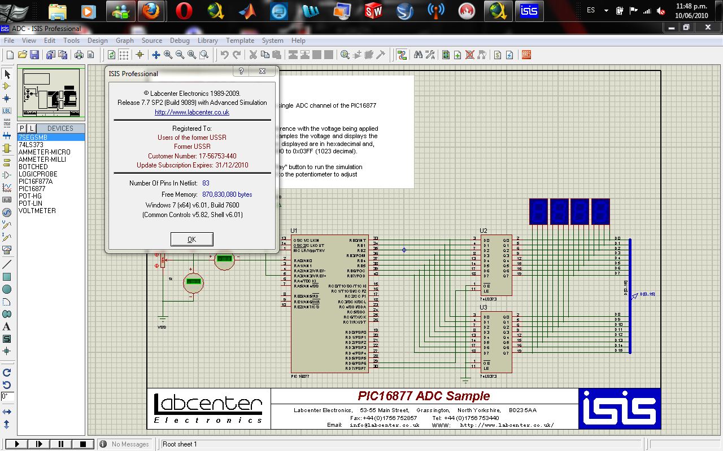Select the Selection pointer tool
The height and width of the screenshot is (451, 723).
point(7,74)
